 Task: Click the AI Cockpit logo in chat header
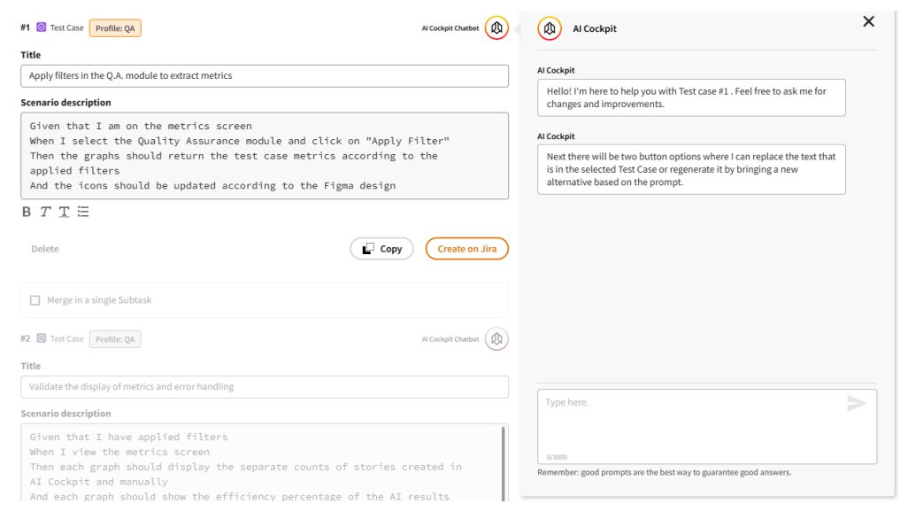tap(550, 28)
